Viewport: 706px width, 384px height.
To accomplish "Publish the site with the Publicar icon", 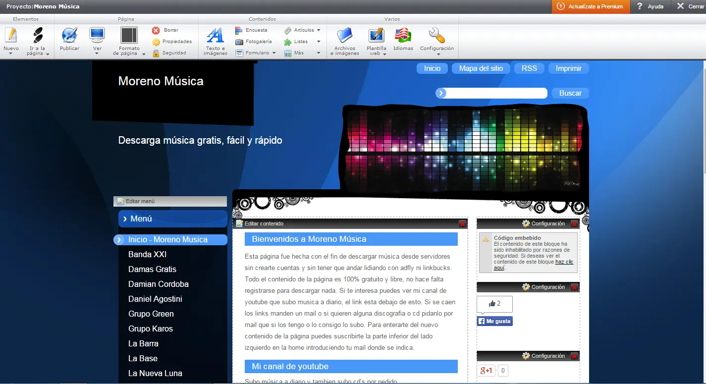I will click(x=70, y=39).
